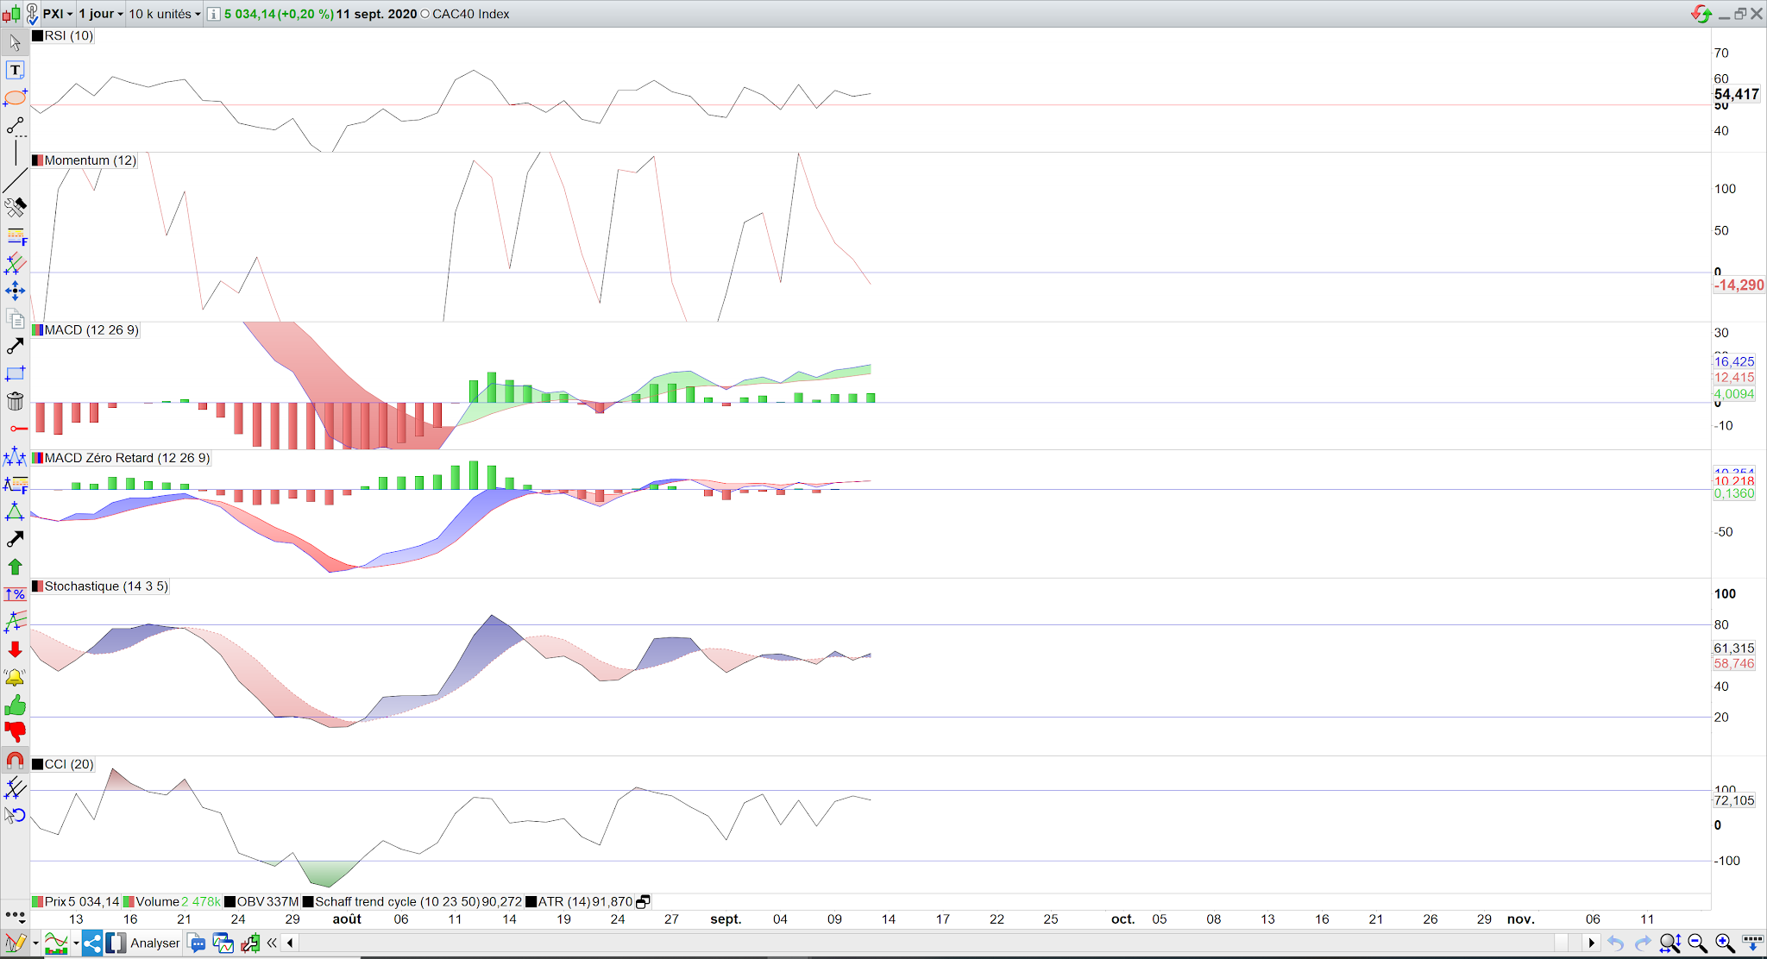Change the 1 jour timeframe dropdown
The image size is (1767, 959).
101,14
